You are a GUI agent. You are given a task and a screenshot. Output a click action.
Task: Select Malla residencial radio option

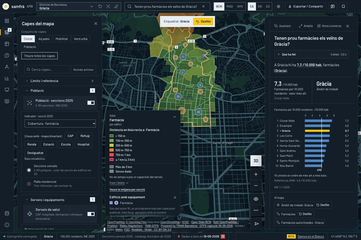pos(29,184)
